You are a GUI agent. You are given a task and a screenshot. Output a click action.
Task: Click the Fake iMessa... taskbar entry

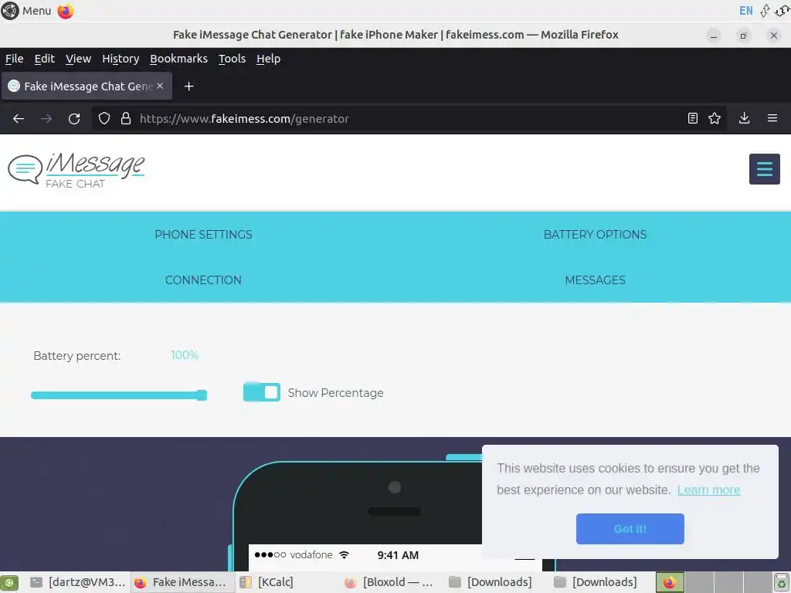point(182,582)
